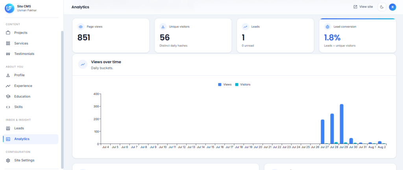Open Site Settings

[31, 160]
